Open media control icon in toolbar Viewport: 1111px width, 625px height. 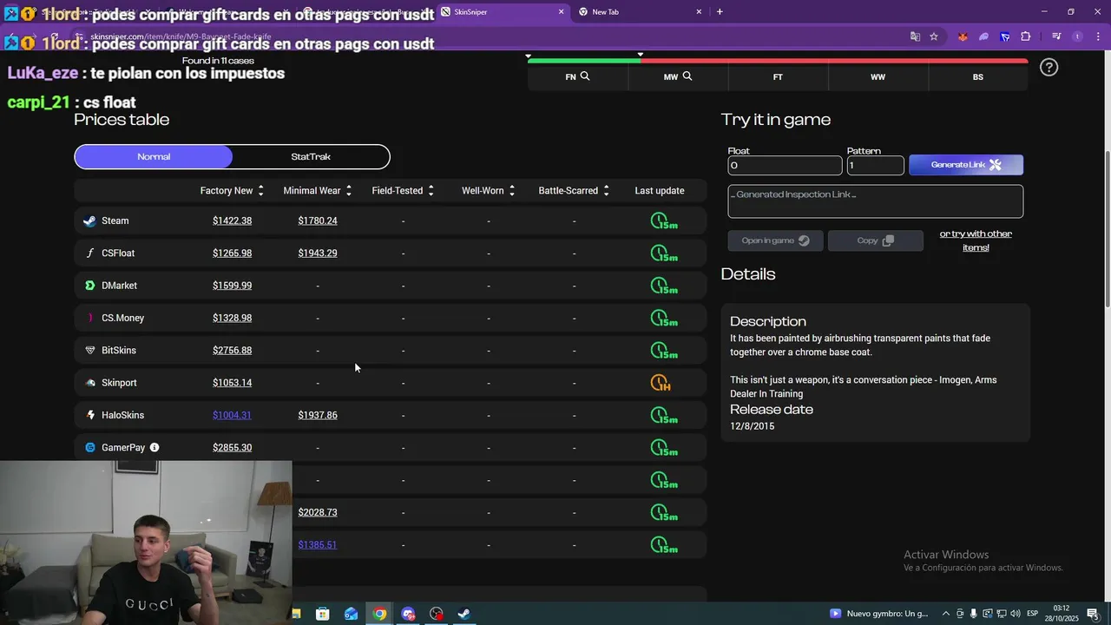click(1056, 36)
